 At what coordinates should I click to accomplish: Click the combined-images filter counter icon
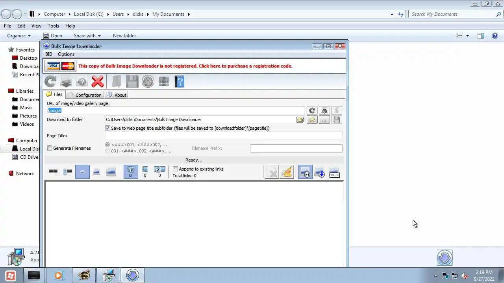click(159, 172)
